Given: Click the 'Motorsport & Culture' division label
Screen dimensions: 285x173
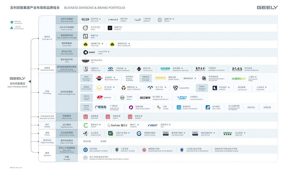Looking at the screenshot, I should point(47,117).
